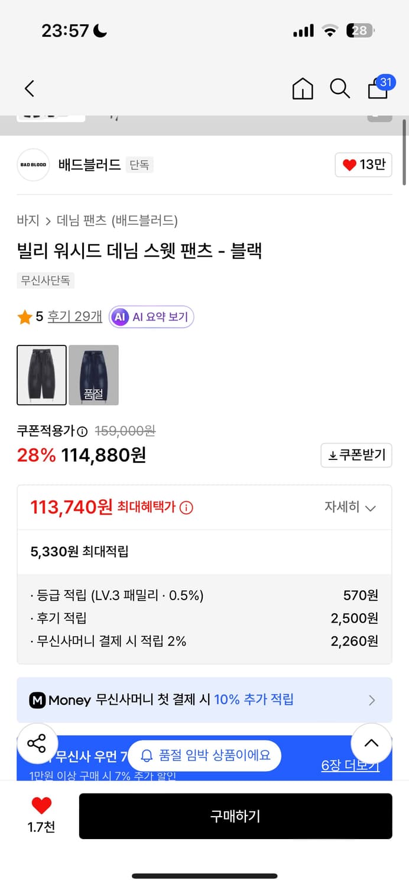Tap the 쿠폰받기 coupon download button
The height and width of the screenshot is (887, 409).
356,455
